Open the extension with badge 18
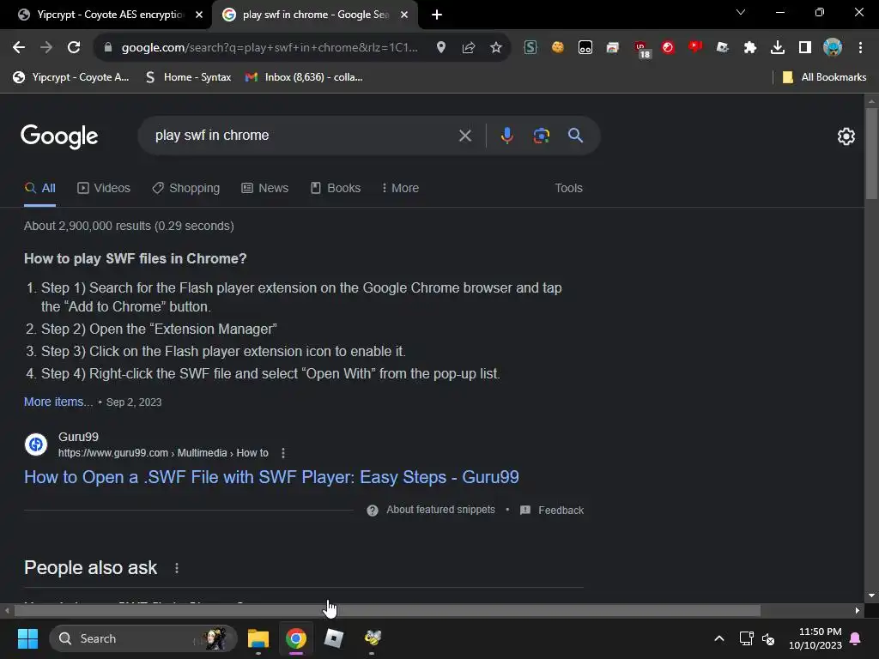 coord(642,49)
